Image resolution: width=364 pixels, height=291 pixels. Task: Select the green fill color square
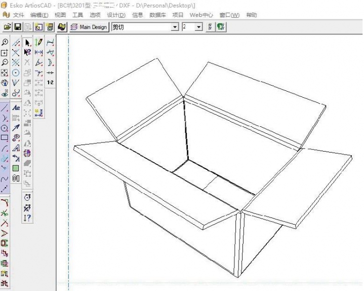pos(16,168)
